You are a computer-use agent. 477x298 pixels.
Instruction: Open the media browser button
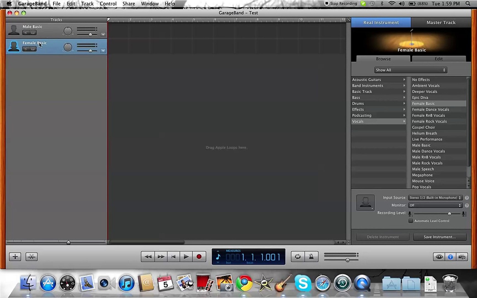[x=462, y=257]
